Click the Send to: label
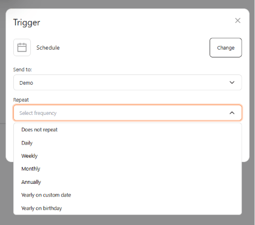 pyautogui.click(x=22, y=70)
